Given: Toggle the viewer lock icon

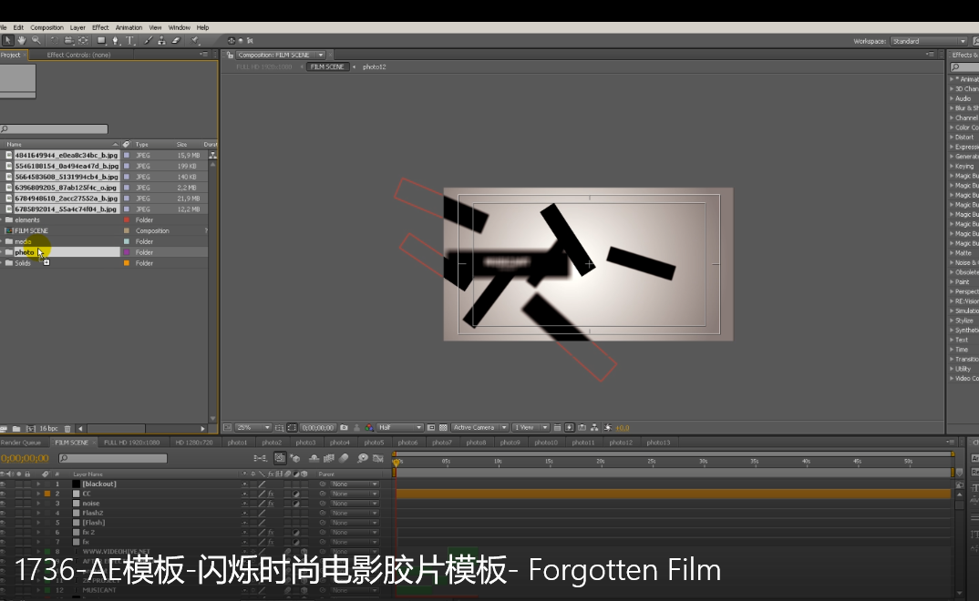Looking at the screenshot, I should click(x=230, y=55).
